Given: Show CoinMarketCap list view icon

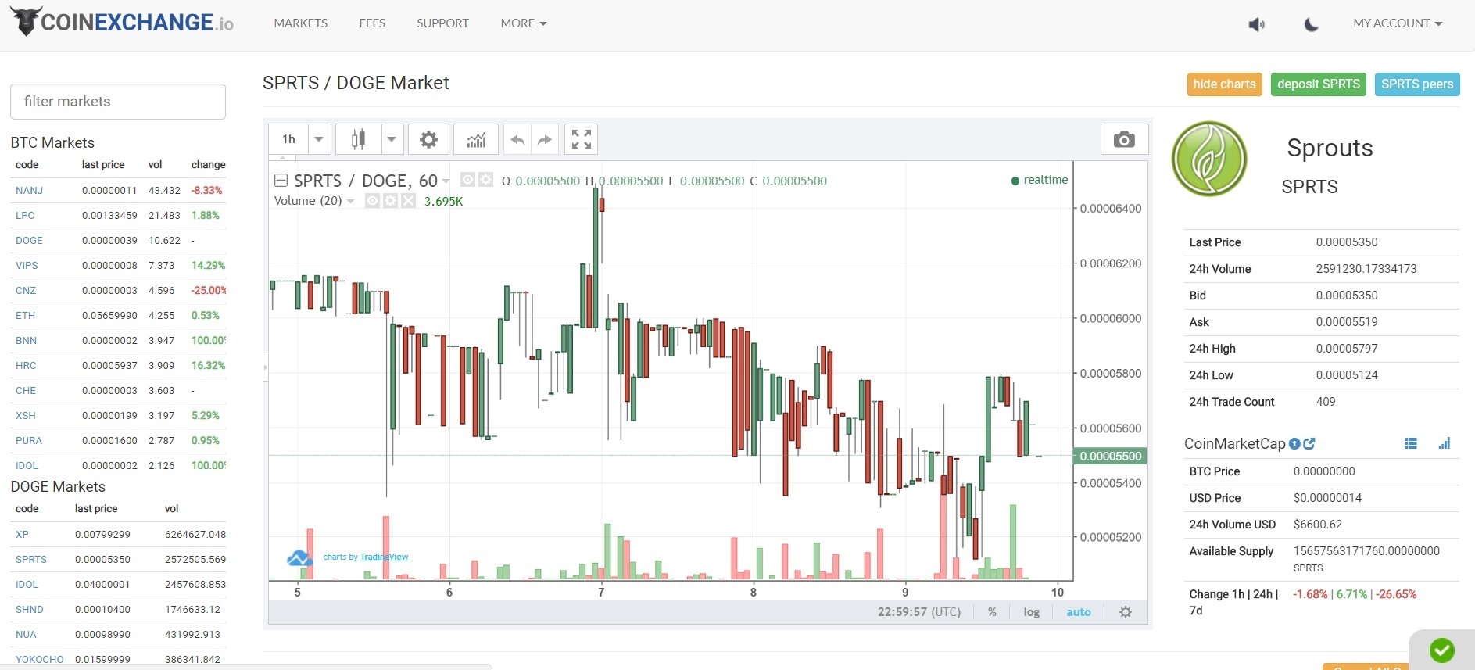Looking at the screenshot, I should pos(1410,443).
